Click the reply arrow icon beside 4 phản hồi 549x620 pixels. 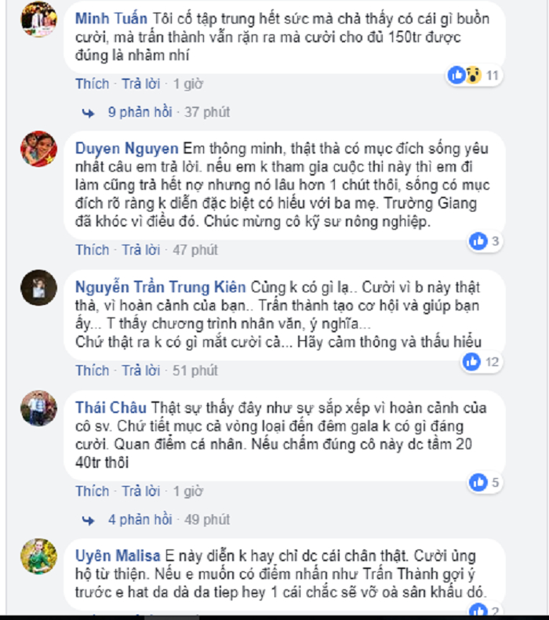[88, 520]
